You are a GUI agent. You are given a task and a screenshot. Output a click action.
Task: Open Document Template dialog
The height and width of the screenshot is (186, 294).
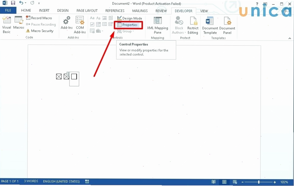tap(210, 25)
